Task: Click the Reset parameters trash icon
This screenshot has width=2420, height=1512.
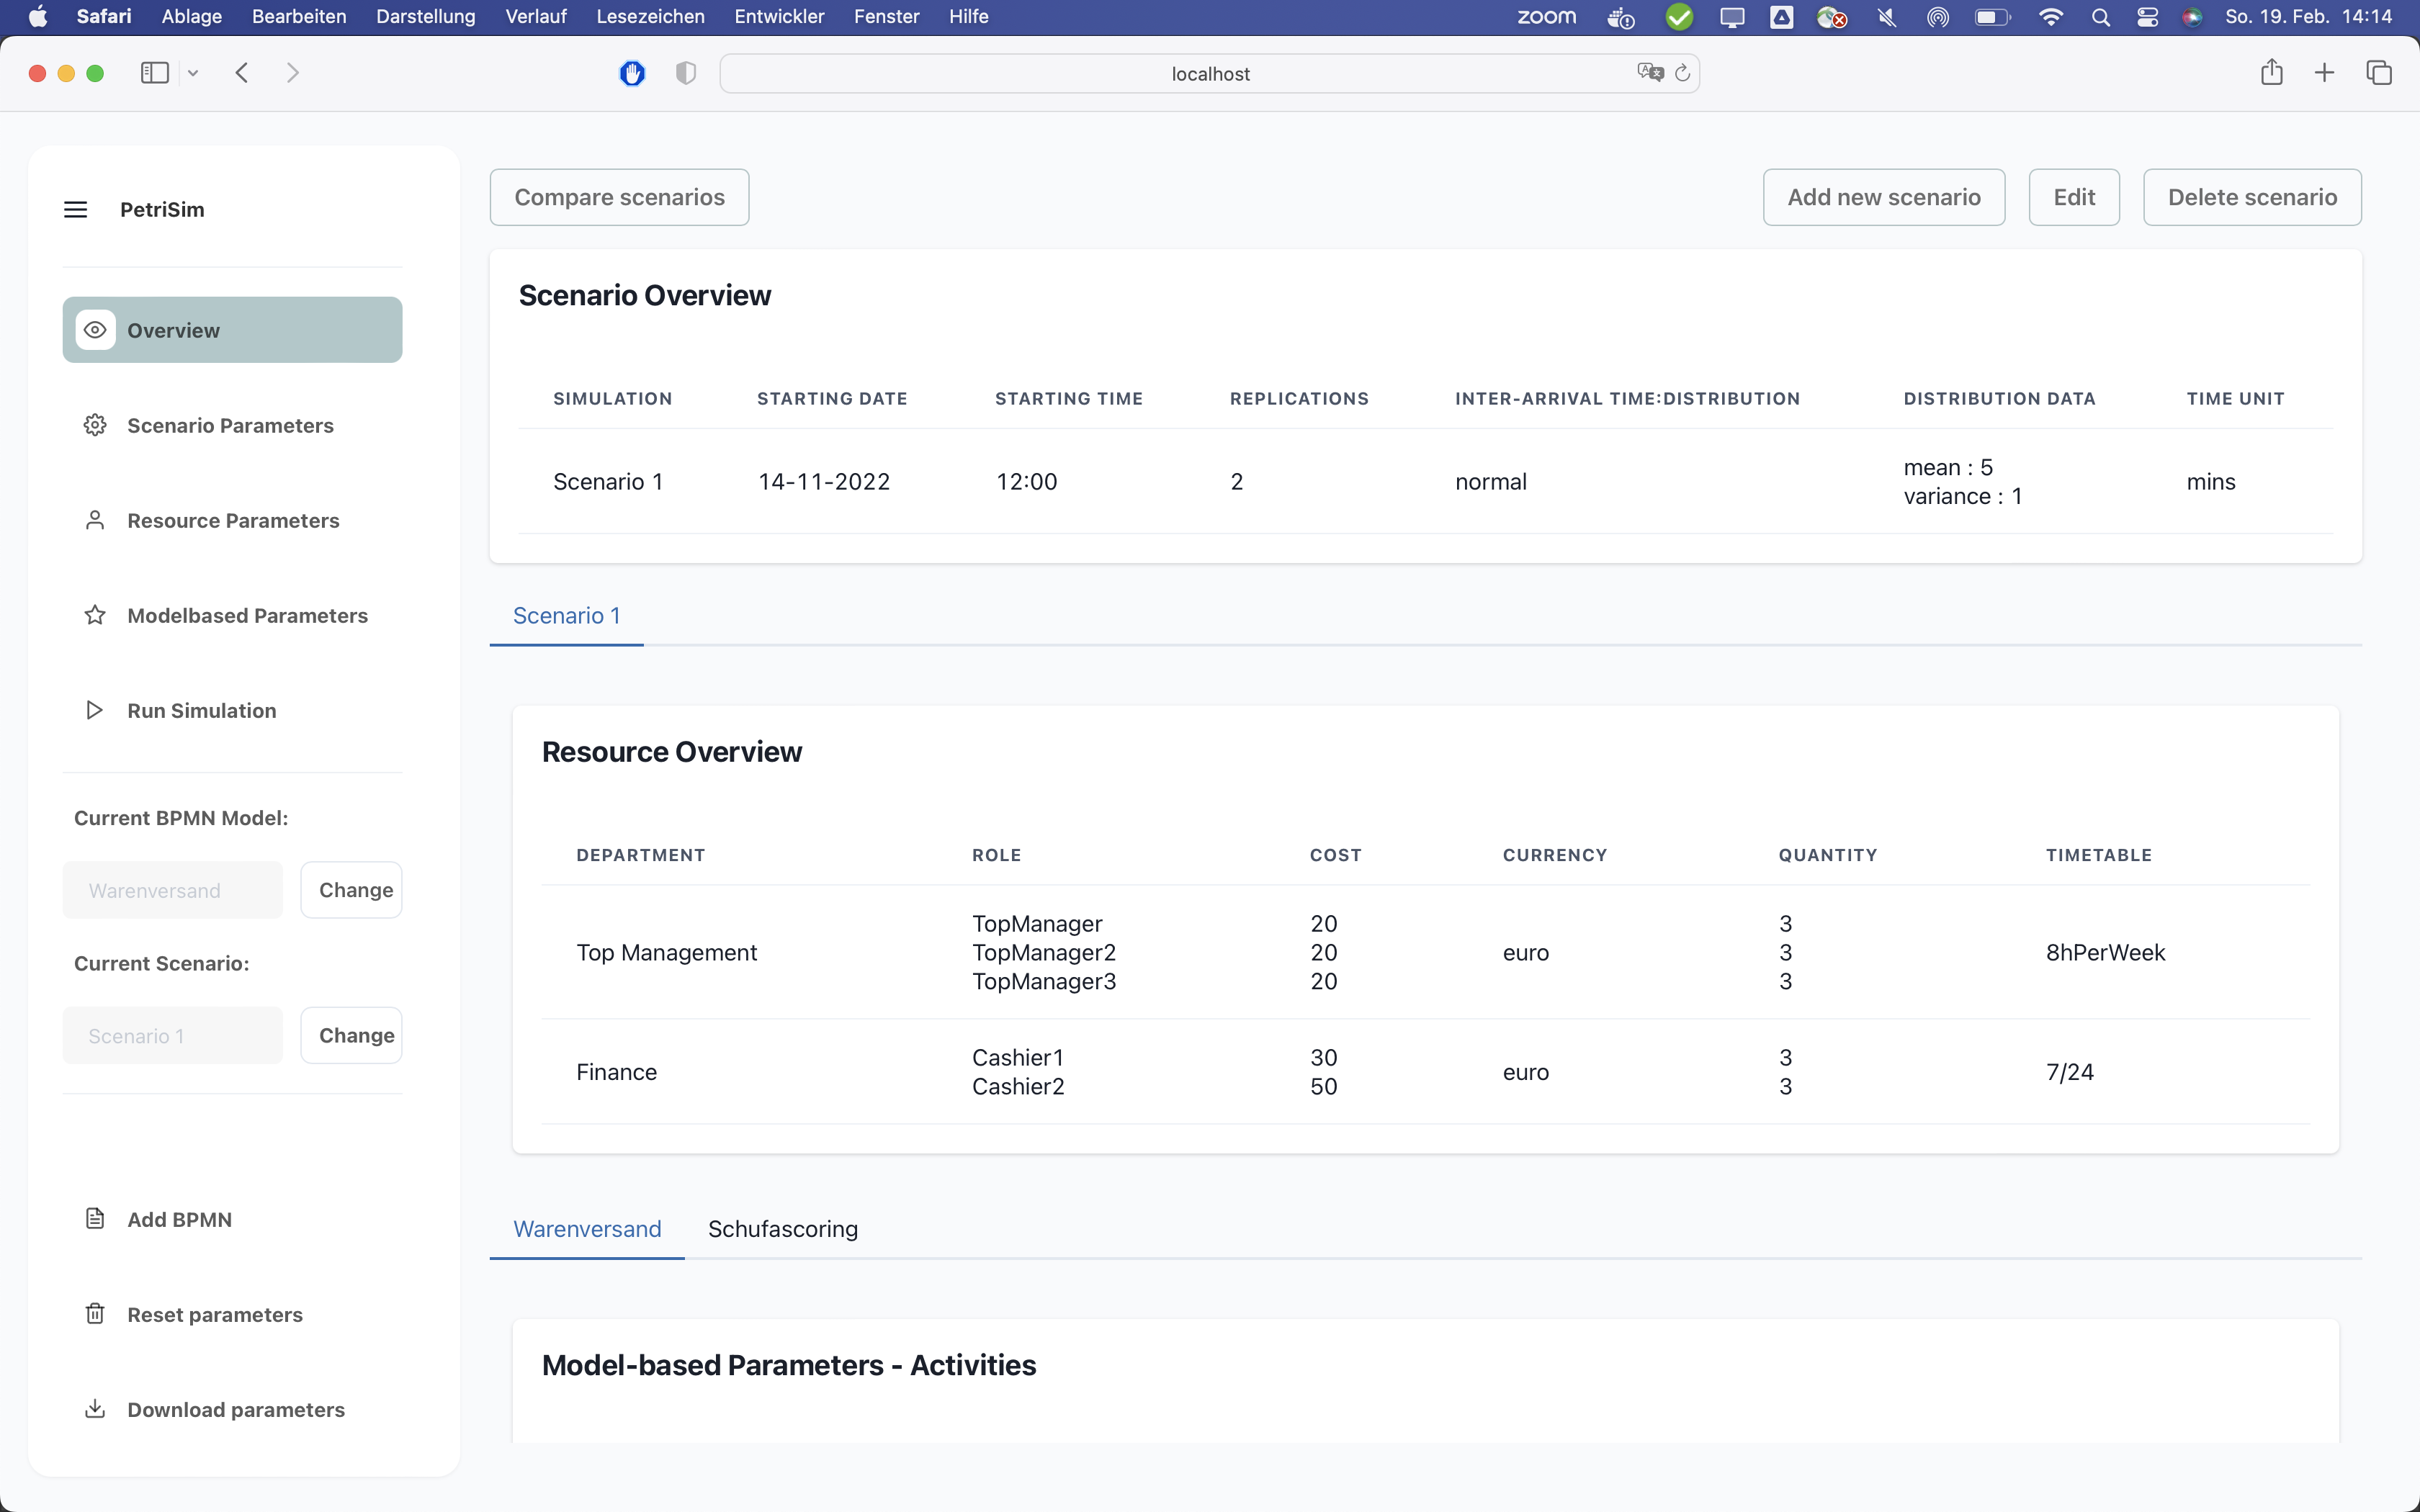Action: click(x=95, y=1314)
